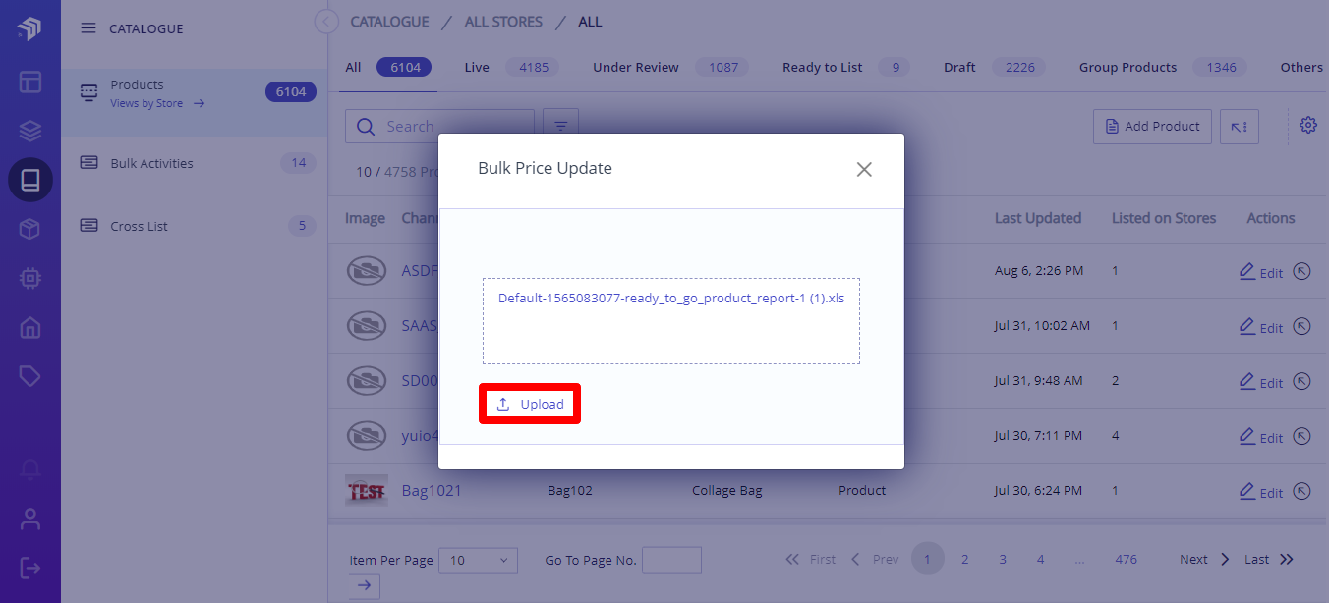The image size is (1329, 603).
Task: Click the Last Updated column header
Action: click(1038, 218)
